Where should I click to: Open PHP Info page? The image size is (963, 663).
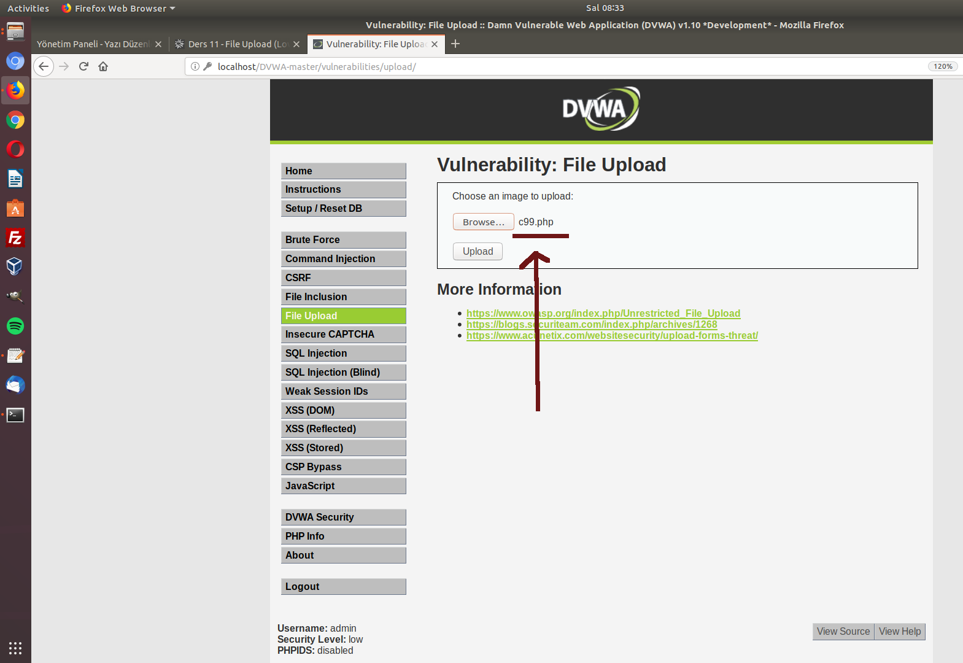tap(344, 536)
